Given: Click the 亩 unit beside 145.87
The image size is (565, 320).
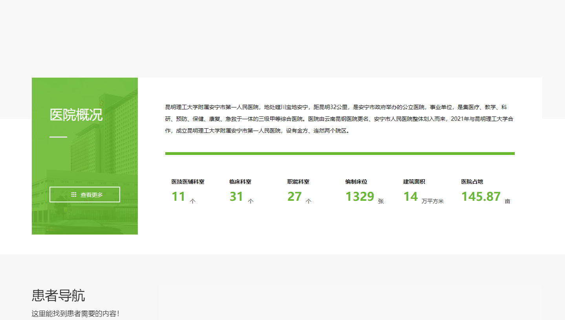Looking at the screenshot, I should pos(508,201).
